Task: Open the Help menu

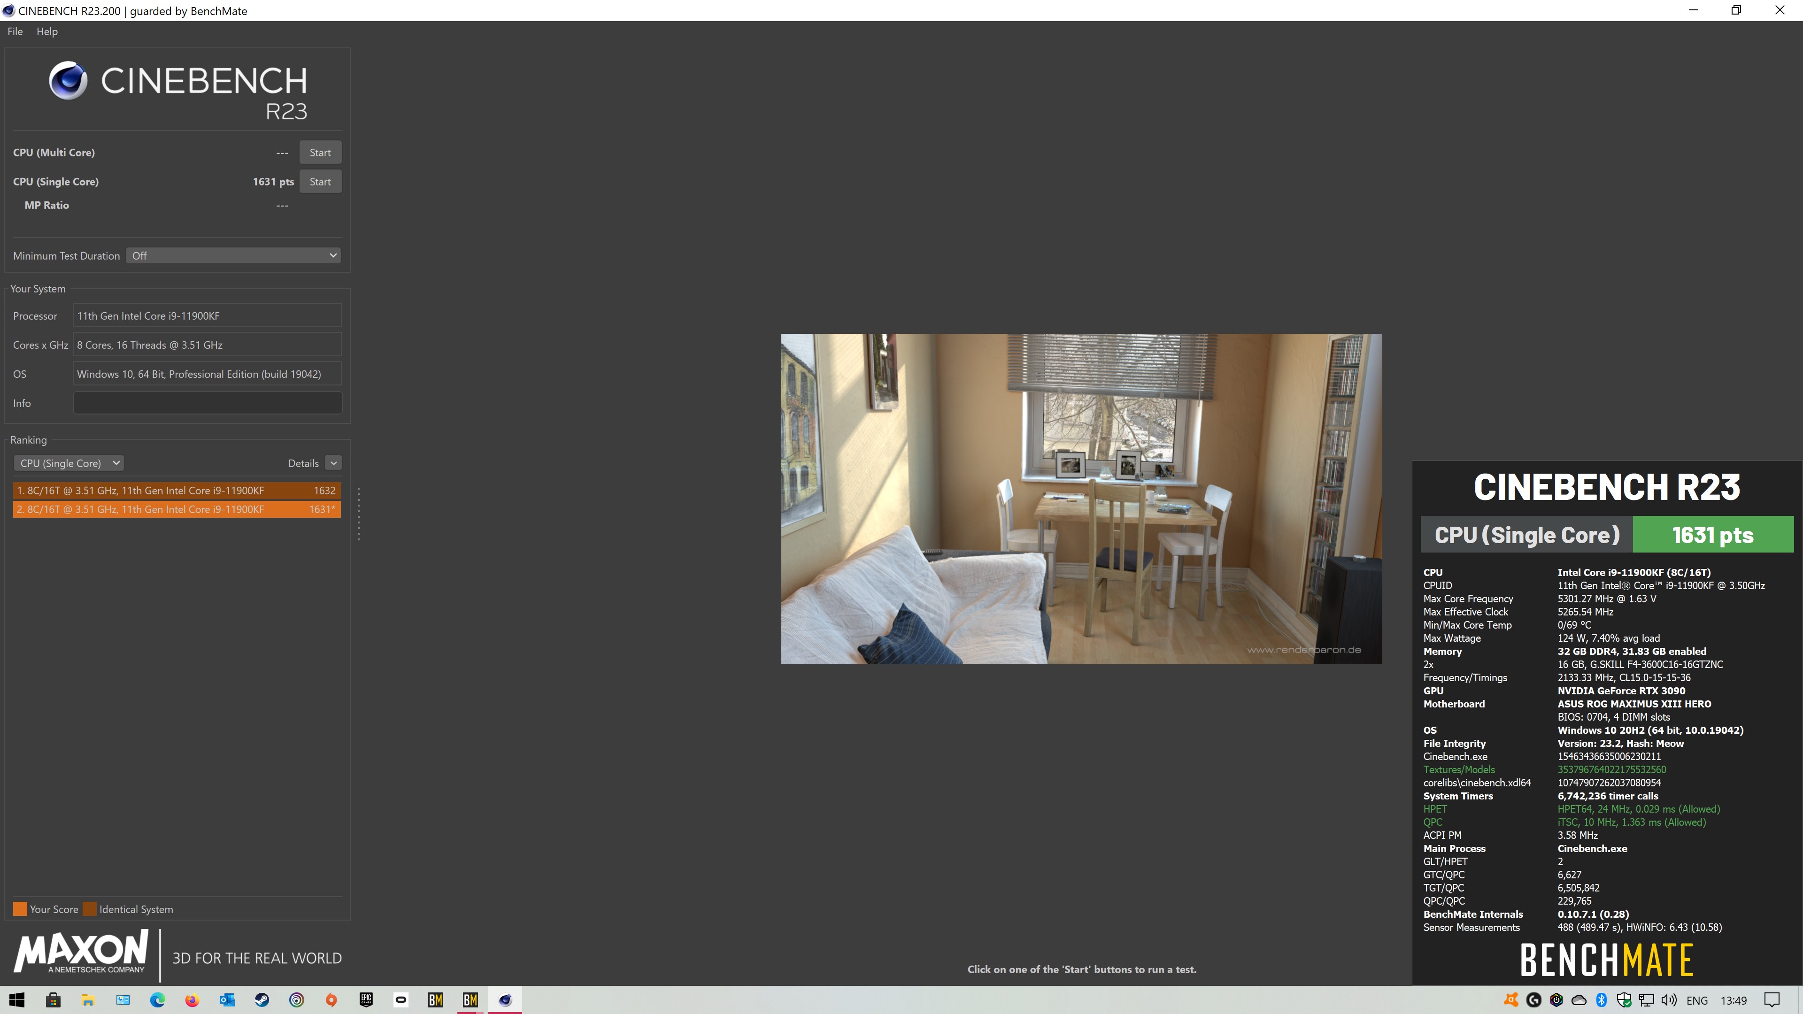Action: coord(47,31)
